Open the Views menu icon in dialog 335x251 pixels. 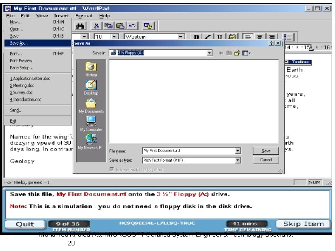point(246,53)
